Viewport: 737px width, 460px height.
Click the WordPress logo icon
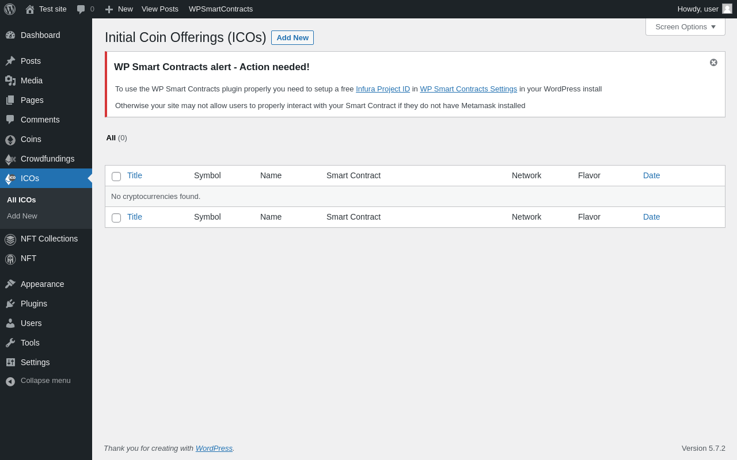point(10,9)
